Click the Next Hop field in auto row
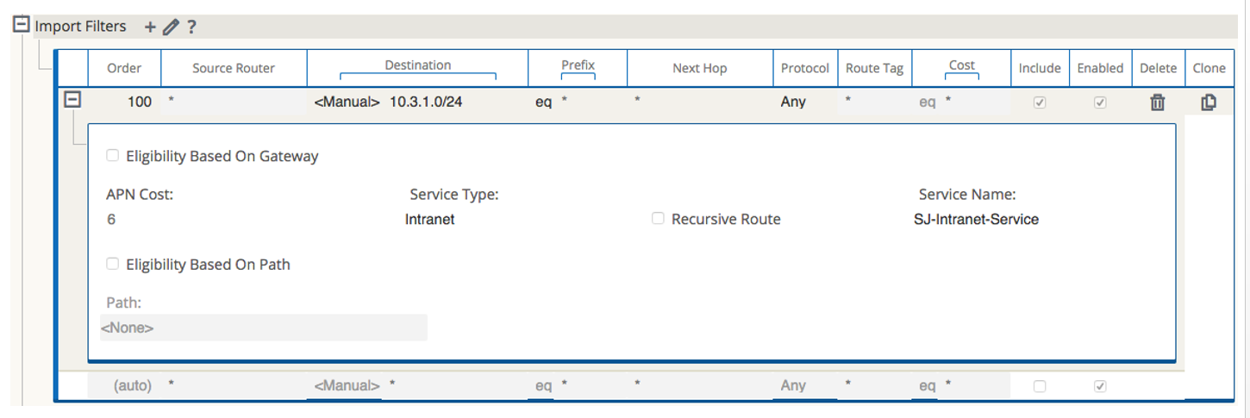 (x=698, y=386)
